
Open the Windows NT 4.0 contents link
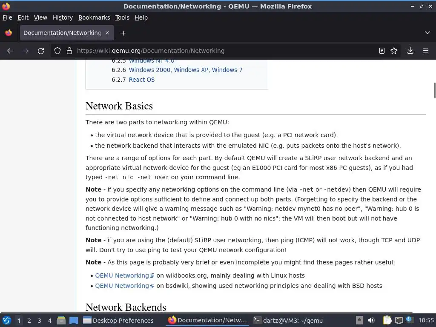152,61
